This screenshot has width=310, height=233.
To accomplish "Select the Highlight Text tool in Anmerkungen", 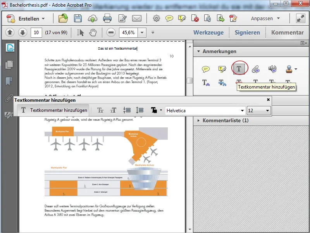I will [222, 68].
